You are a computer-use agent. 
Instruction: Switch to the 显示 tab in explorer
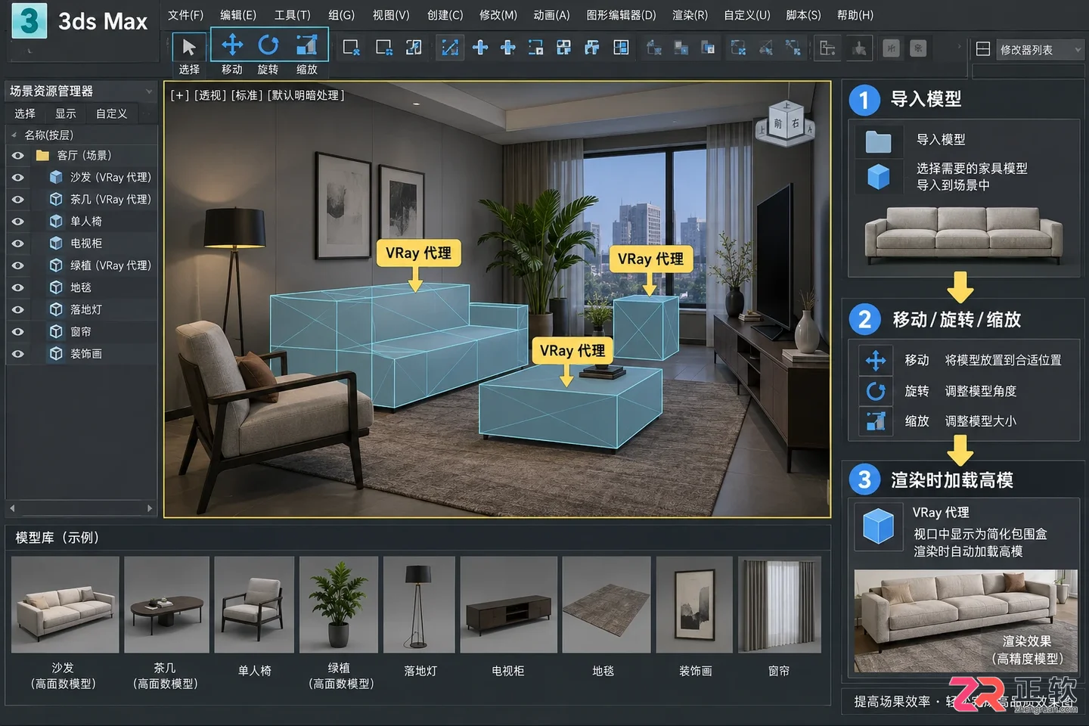(x=66, y=113)
